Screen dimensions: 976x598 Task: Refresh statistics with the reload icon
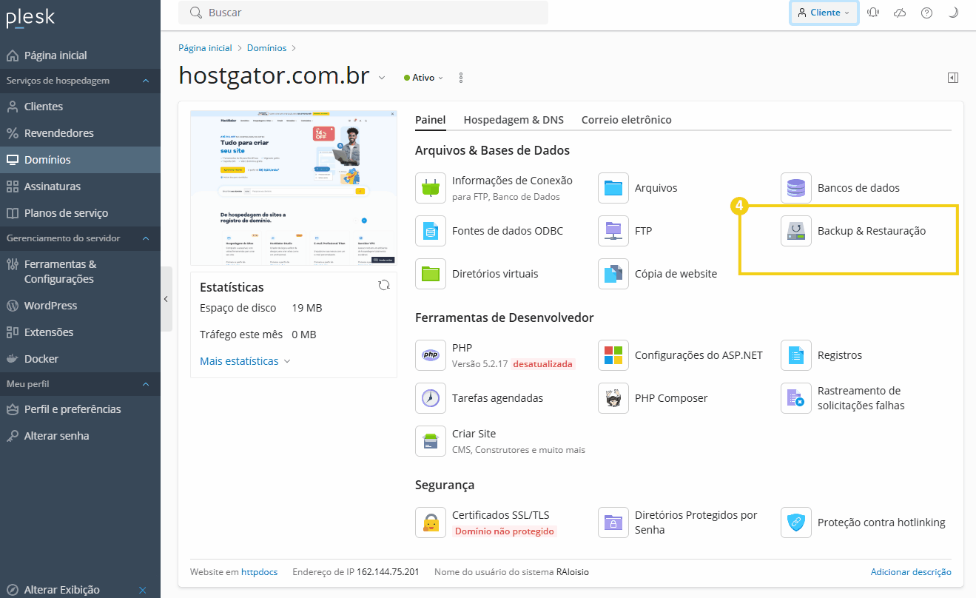pyautogui.click(x=384, y=285)
